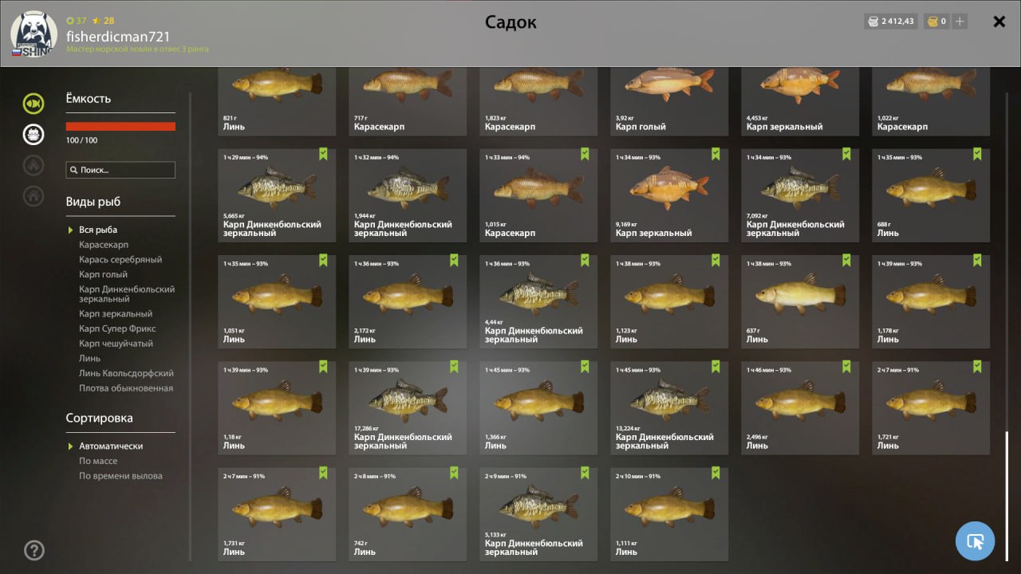This screenshot has height=574, width=1021.
Task: Show Вся рыба category
Action: point(98,230)
